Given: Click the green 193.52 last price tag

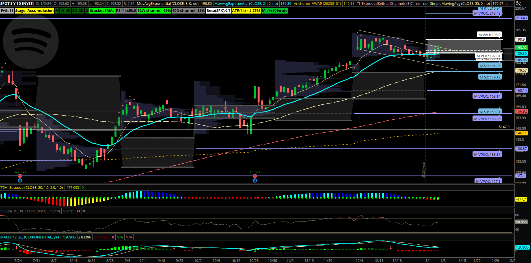Looking at the screenshot, I should click(x=521, y=48).
